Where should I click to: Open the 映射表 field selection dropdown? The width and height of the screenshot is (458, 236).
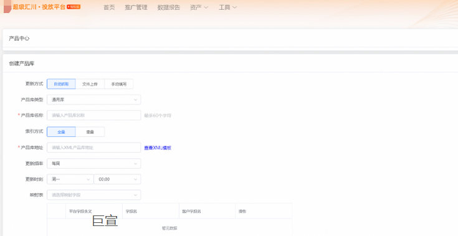point(93,195)
